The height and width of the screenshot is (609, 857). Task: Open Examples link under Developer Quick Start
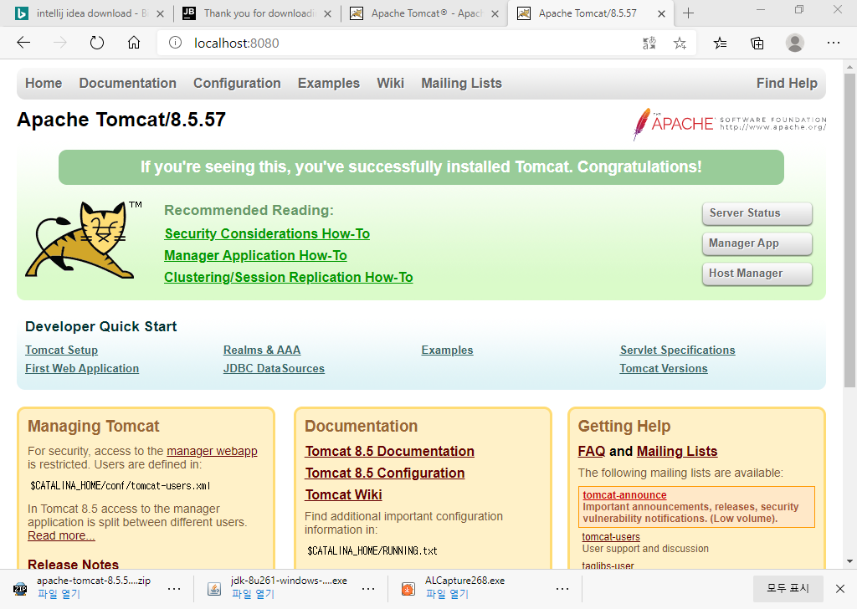[447, 351]
